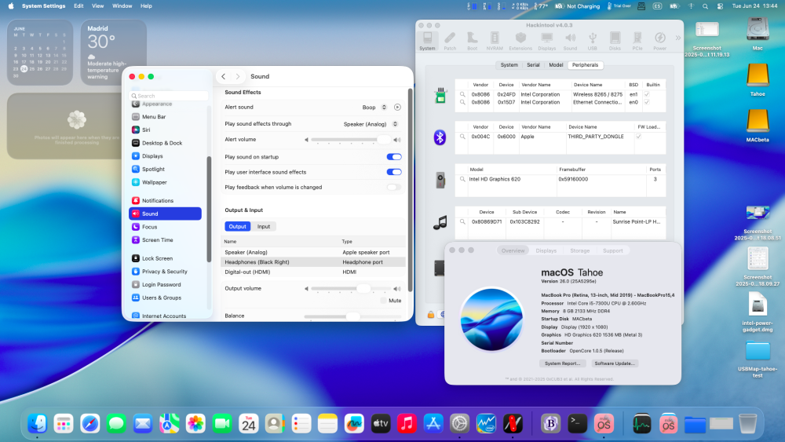This screenshot has height=442, width=785.
Task: Open Music app from the Dock
Action: pyautogui.click(x=407, y=423)
